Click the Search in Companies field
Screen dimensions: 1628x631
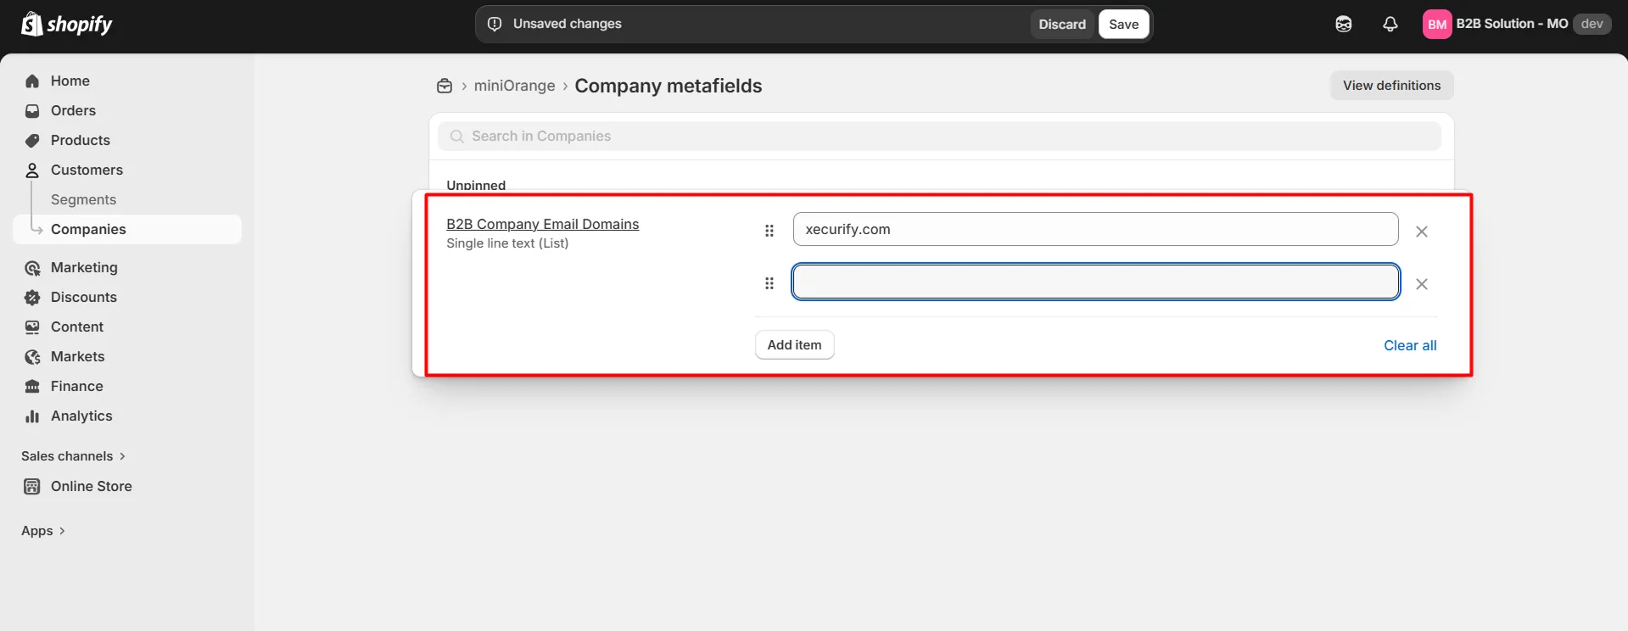[940, 136]
